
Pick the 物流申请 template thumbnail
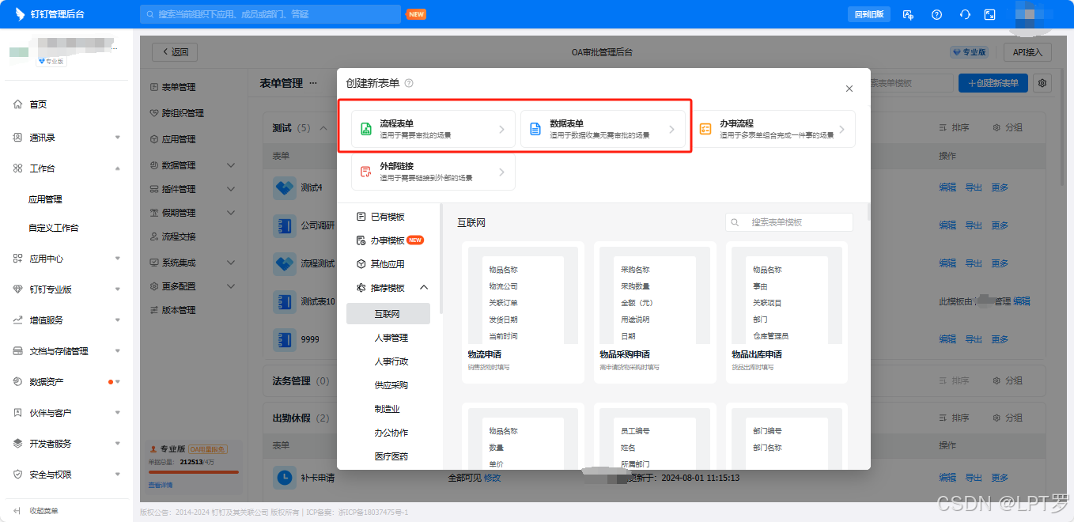(x=523, y=312)
